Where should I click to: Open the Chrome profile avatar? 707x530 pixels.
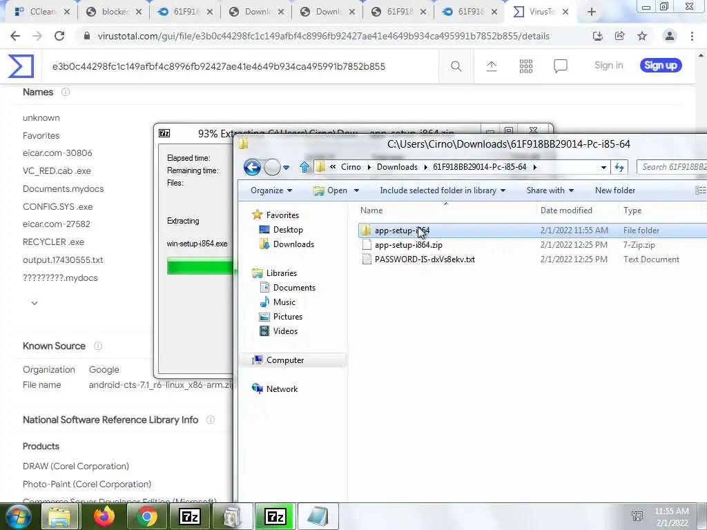(670, 36)
